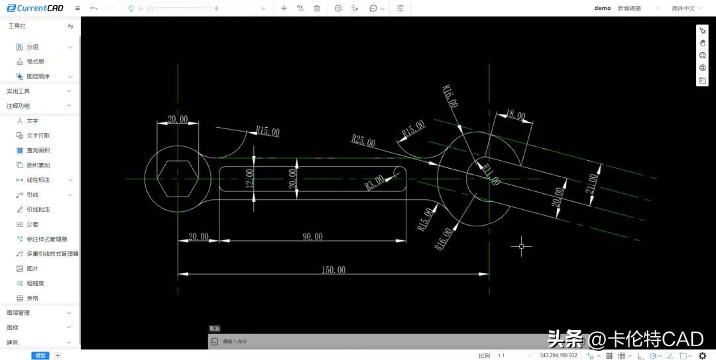
Task: Select the 引线 leader tool
Action: pos(32,195)
